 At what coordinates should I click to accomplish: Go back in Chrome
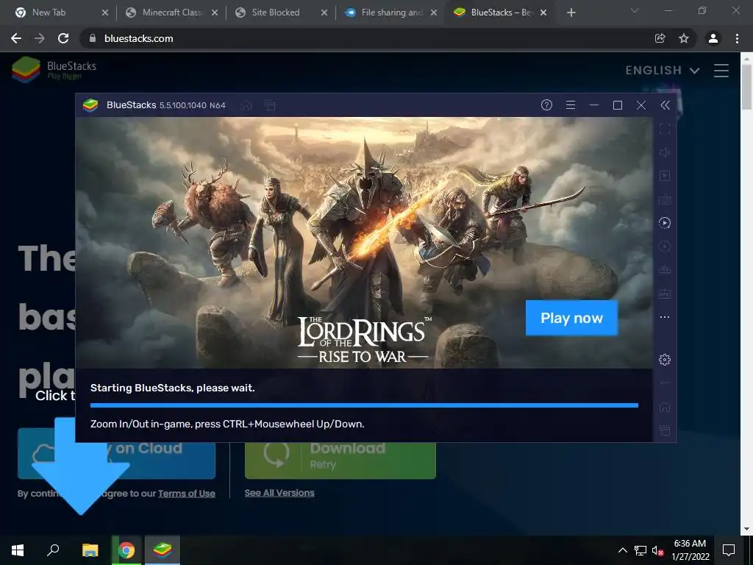[x=16, y=38]
